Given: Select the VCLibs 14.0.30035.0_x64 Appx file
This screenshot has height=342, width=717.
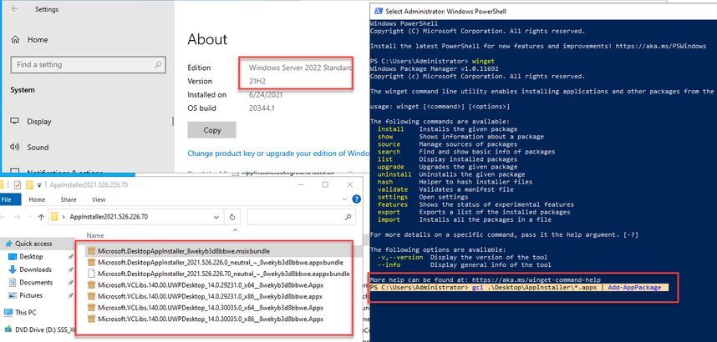Looking at the screenshot, I should coord(211,308).
